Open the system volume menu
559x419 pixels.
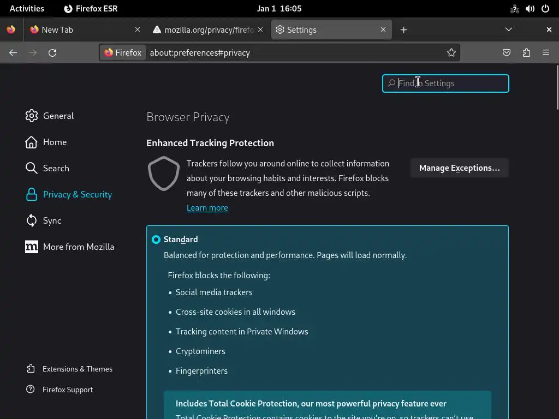point(530,9)
